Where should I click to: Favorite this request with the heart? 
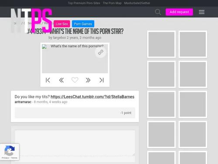[x=75, y=80]
